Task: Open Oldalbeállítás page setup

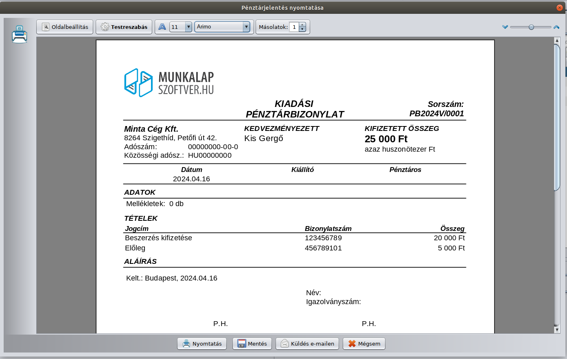Action: coord(65,27)
